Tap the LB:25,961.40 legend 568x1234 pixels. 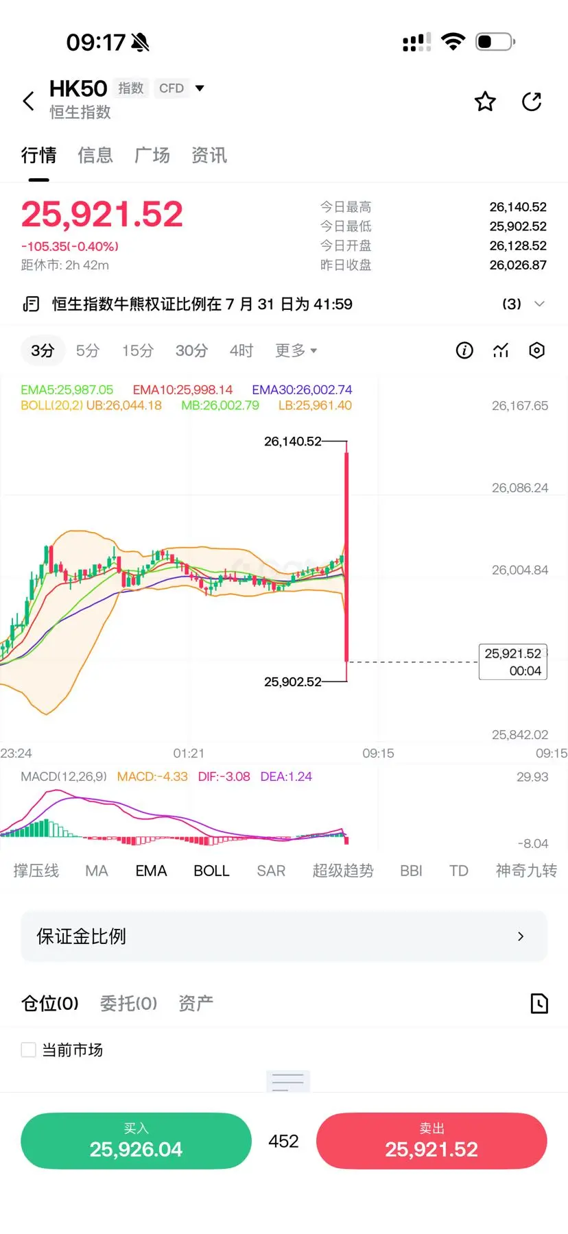click(x=315, y=405)
